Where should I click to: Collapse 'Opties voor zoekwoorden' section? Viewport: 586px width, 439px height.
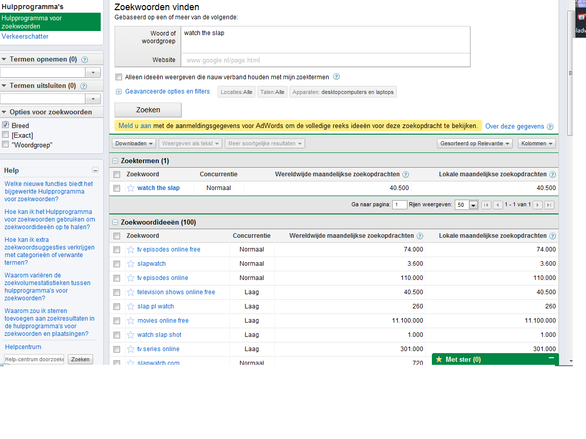4,112
